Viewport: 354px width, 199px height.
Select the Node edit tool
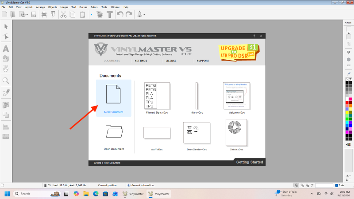coord(6,37)
